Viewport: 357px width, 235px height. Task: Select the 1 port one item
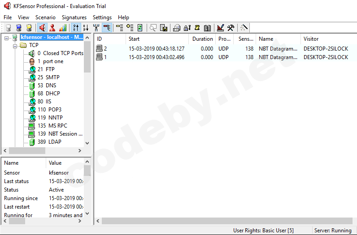50,61
